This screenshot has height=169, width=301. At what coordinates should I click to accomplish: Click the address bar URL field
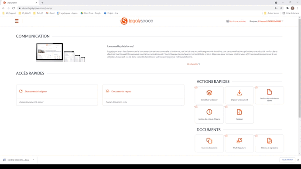pos(146,8)
